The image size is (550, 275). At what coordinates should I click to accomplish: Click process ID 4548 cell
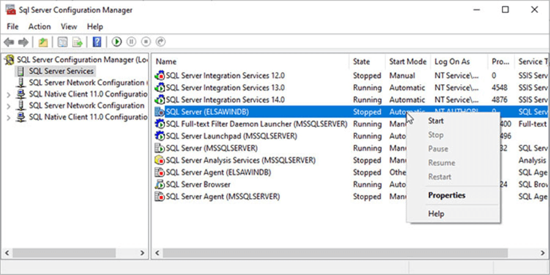click(499, 87)
